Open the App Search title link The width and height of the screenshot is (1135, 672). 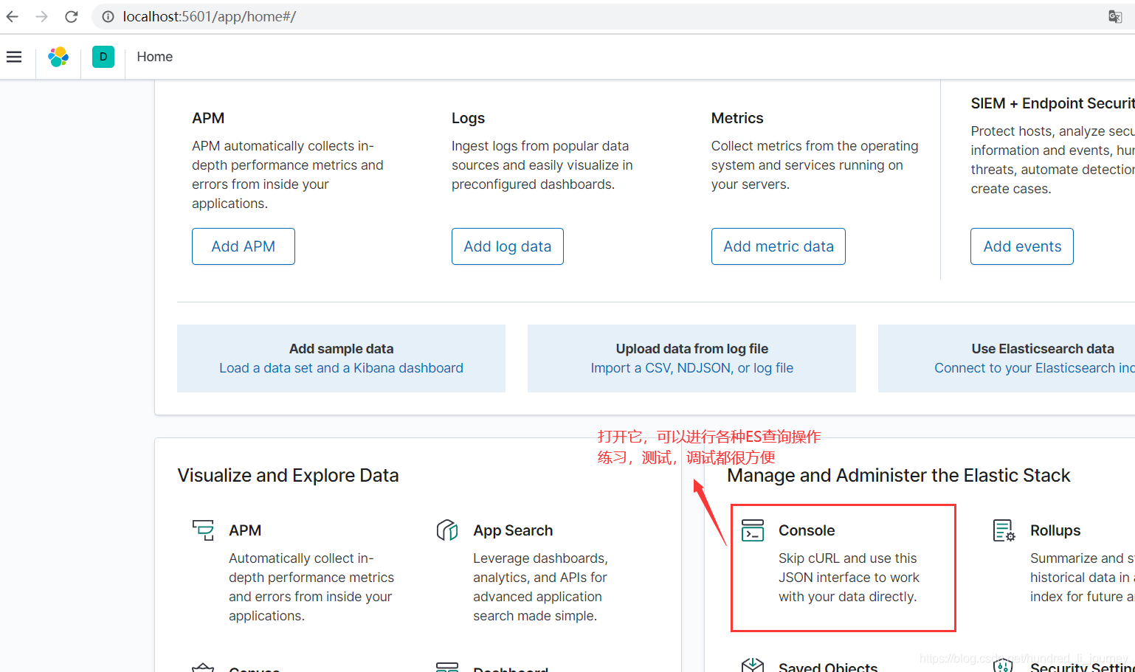click(x=513, y=530)
